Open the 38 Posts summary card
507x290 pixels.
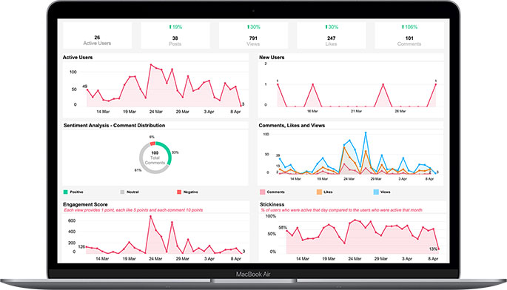(x=175, y=36)
